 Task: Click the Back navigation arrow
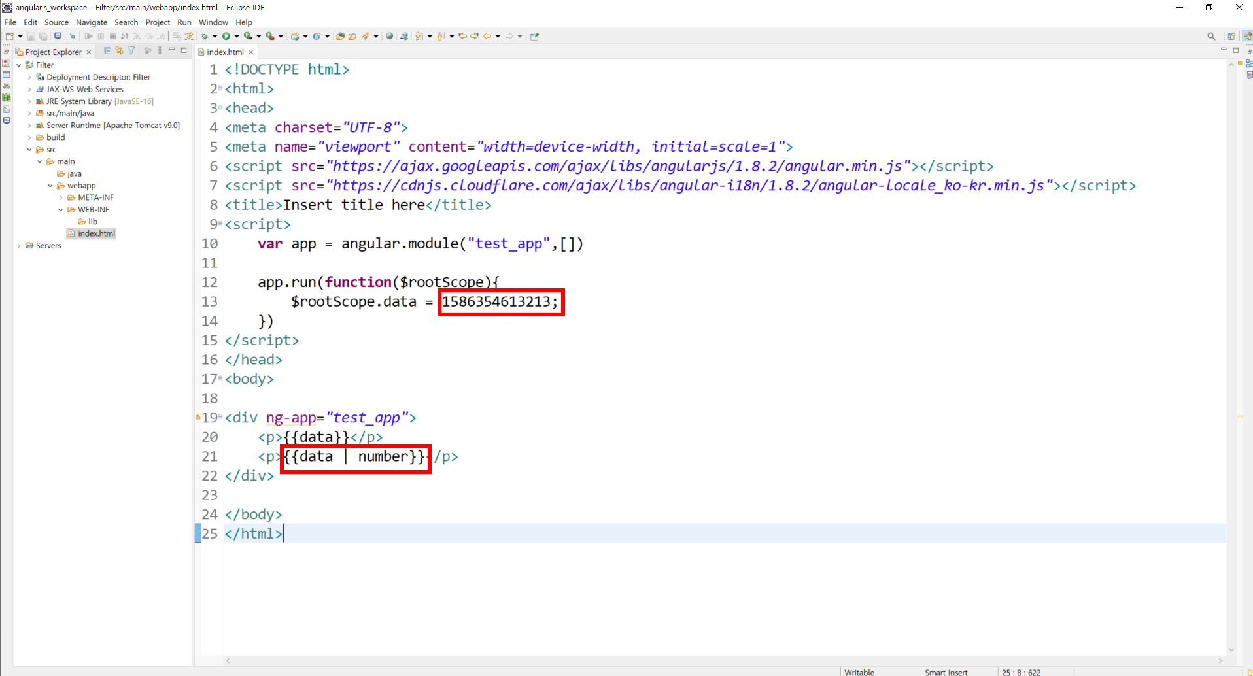[487, 36]
